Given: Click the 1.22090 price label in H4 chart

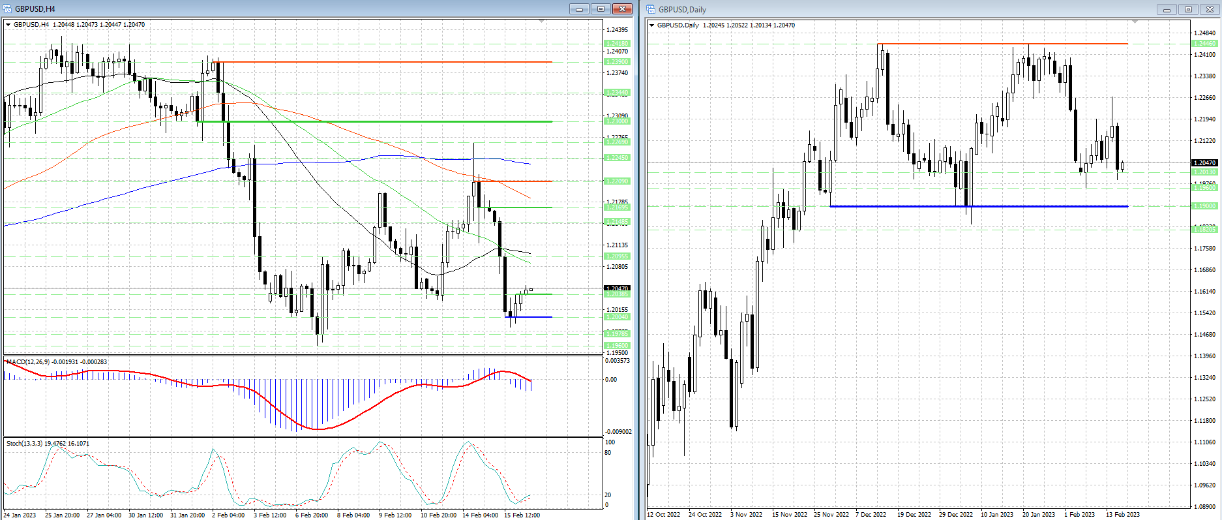Looking at the screenshot, I should [618, 181].
